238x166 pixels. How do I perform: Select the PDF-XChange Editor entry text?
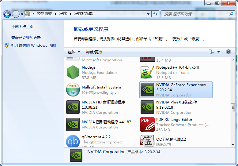[174, 120]
